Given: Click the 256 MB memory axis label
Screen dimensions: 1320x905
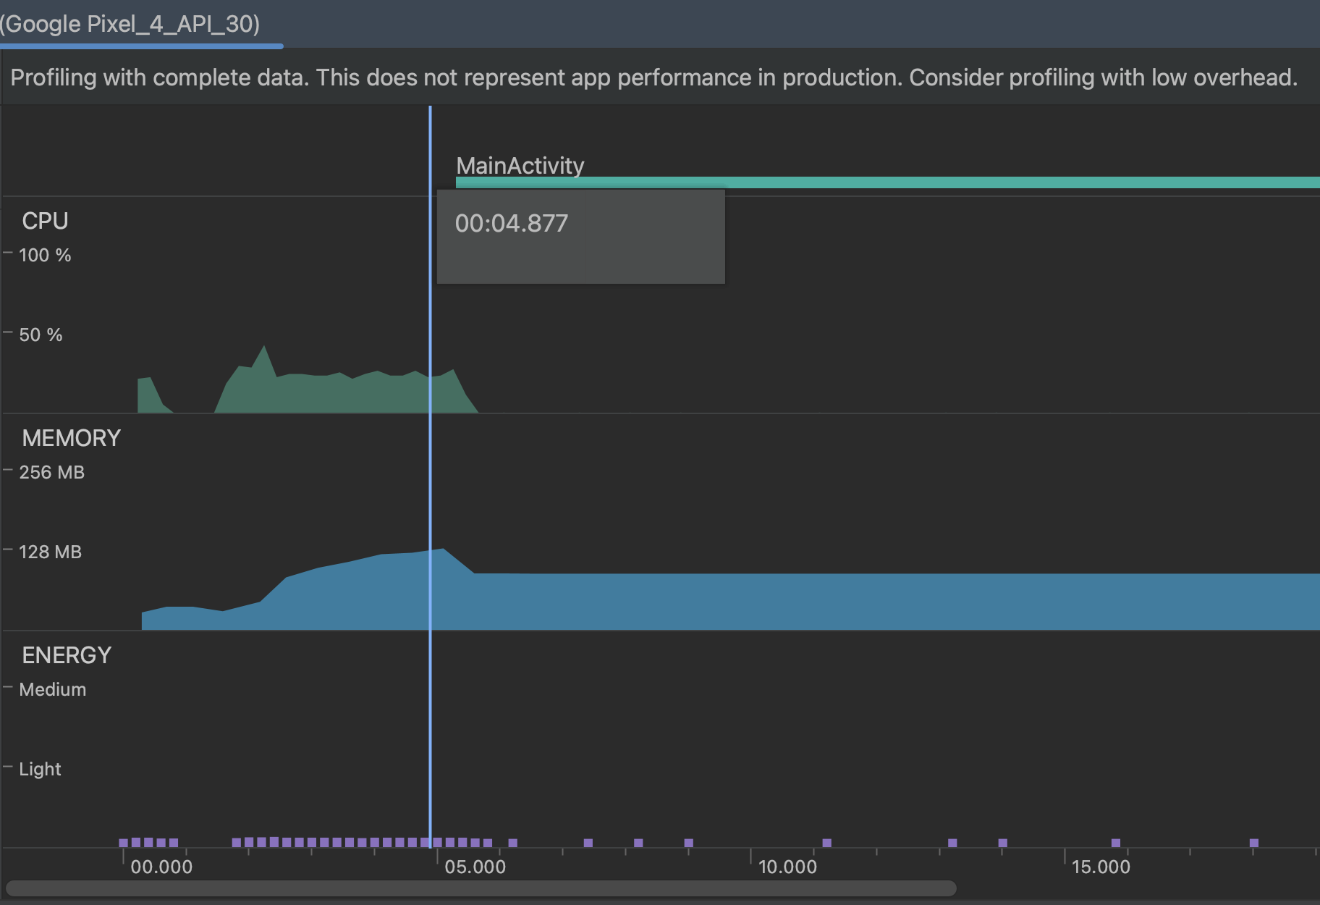Looking at the screenshot, I should pos(51,471).
